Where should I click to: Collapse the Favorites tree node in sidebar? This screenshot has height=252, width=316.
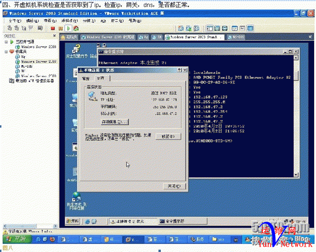[x=6, y=52]
